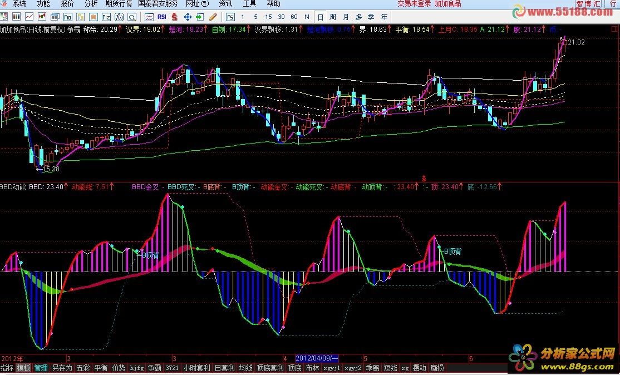Click the quote table grid icon
620x375 pixels.
pyautogui.click(x=16, y=17)
